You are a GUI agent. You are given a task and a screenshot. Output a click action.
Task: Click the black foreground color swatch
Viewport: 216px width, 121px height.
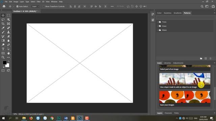coord(4,63)
